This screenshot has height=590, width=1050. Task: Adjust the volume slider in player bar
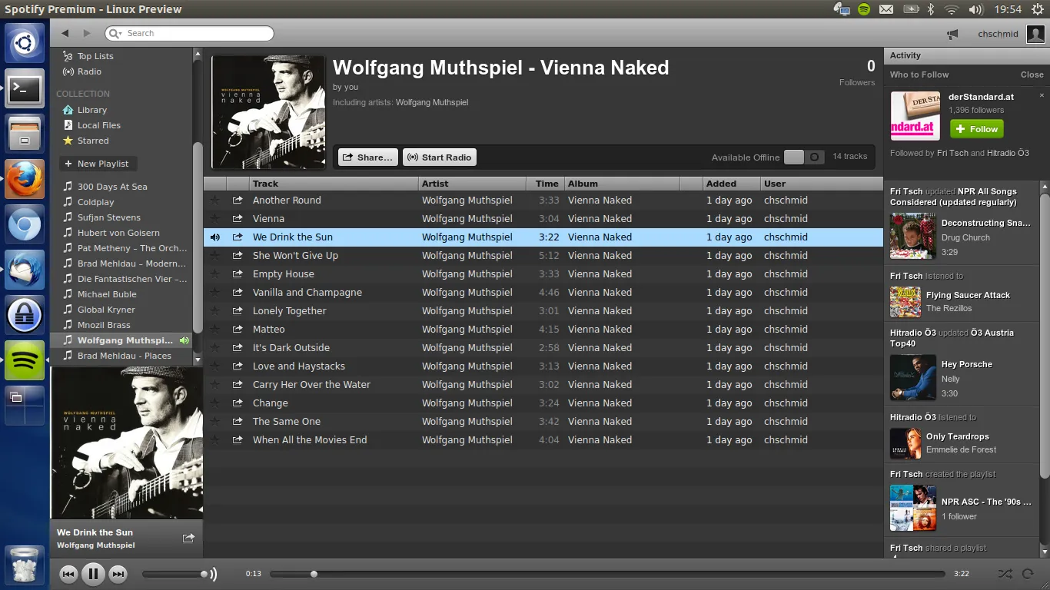(x=174, y=574)
